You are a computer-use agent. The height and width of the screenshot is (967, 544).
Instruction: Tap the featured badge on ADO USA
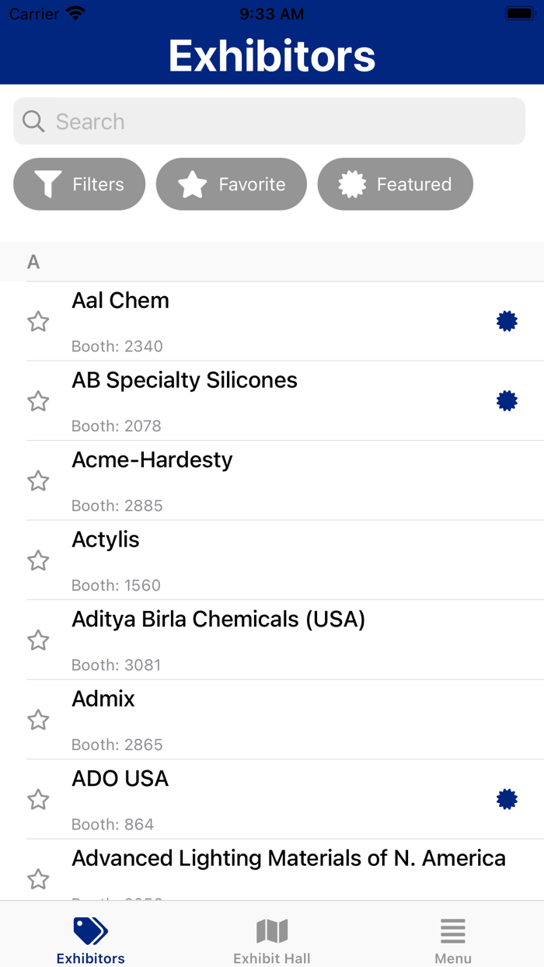[x=507, y=799]
